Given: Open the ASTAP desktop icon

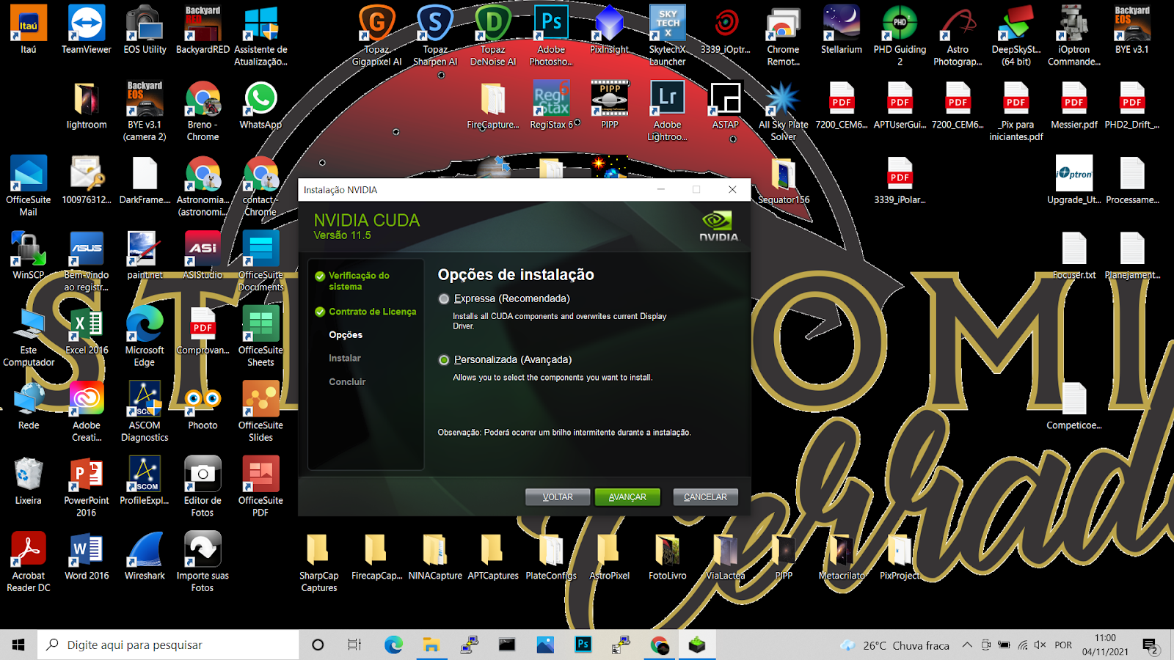Looking at the screenshot, I should [726, 106].
